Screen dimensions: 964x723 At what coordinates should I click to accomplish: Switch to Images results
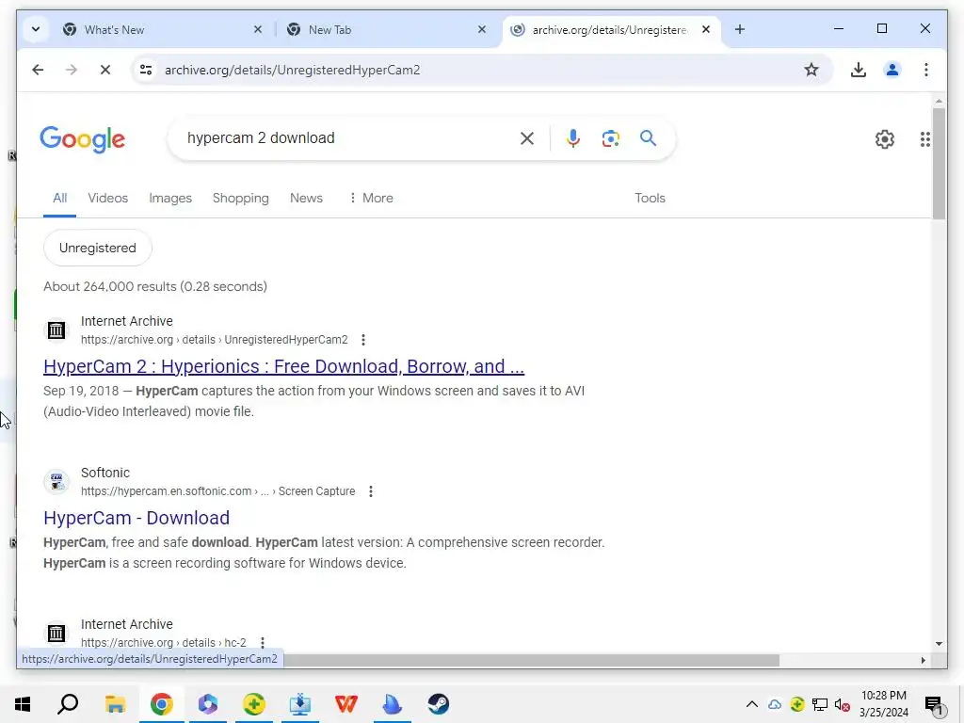[170, 198]
